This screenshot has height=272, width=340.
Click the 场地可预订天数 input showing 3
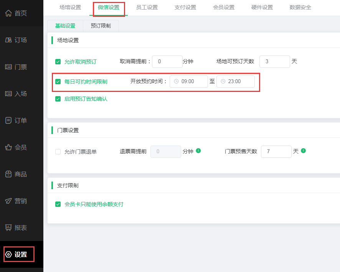(x=275, y=61)
